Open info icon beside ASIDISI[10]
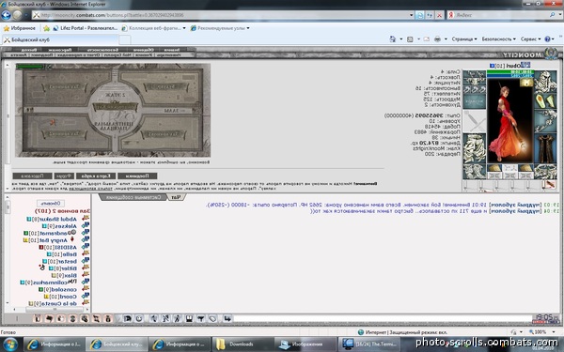564x352 pixels. pyautogui.click(x=41, y=247)
